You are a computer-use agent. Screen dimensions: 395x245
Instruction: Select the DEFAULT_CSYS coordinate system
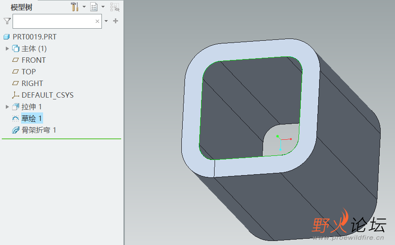pyautogui.click(x=47, y=95)
